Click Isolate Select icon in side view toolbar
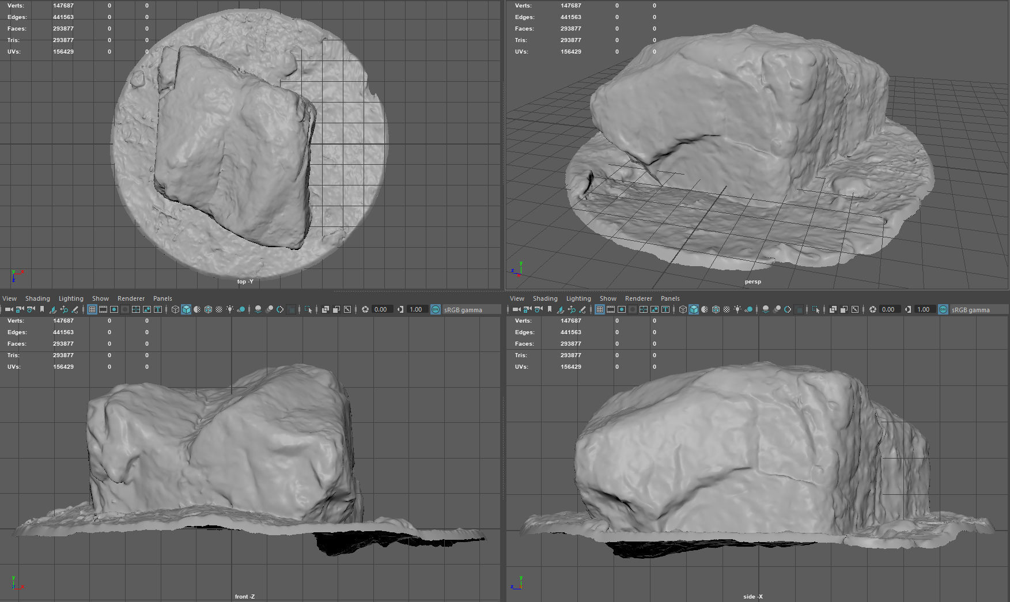 tap(816, 309)
